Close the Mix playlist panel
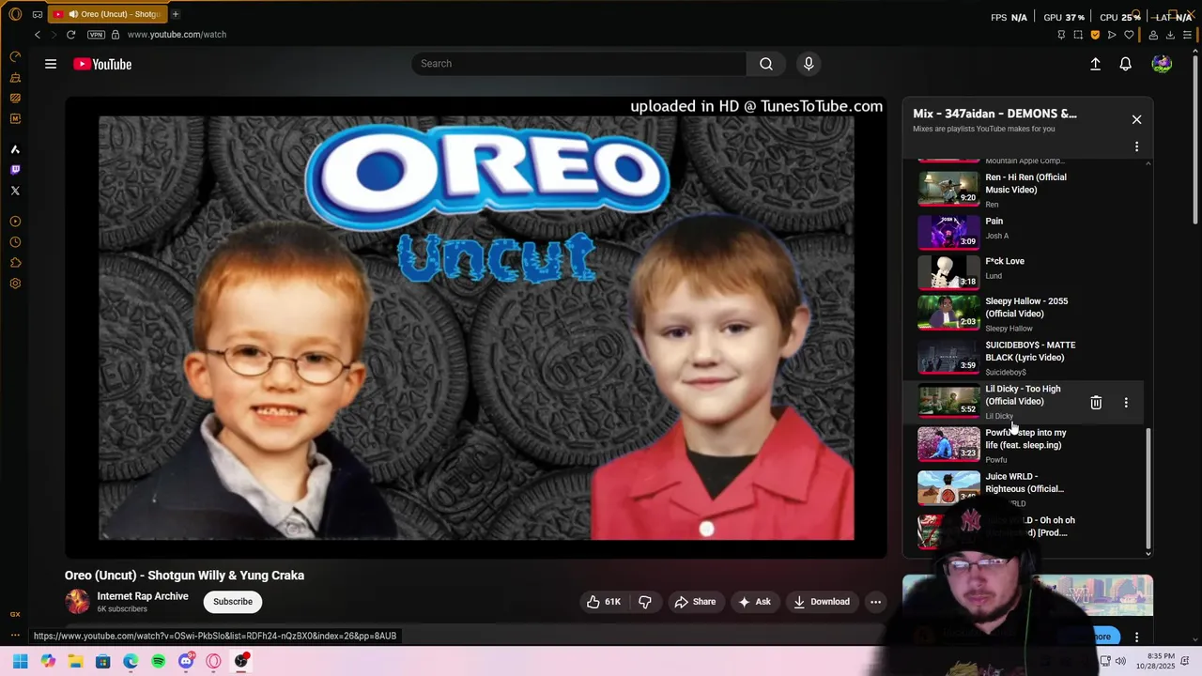Viewport: 1202px width, 676px height. click(1136, 119)
